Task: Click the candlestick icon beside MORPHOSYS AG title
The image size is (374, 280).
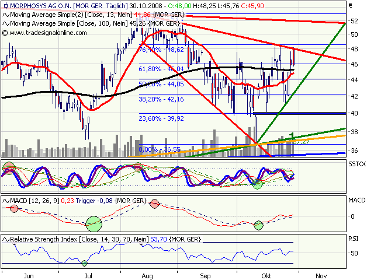Action: tap(6, 6)
